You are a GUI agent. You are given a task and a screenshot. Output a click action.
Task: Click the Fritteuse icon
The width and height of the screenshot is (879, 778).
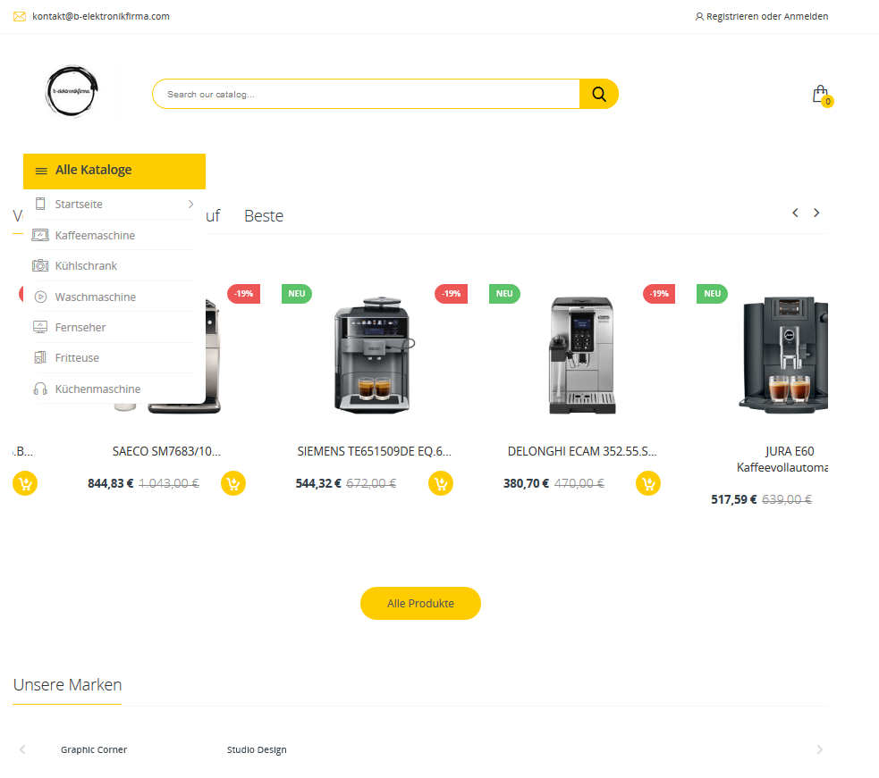(x=40, y=357)
